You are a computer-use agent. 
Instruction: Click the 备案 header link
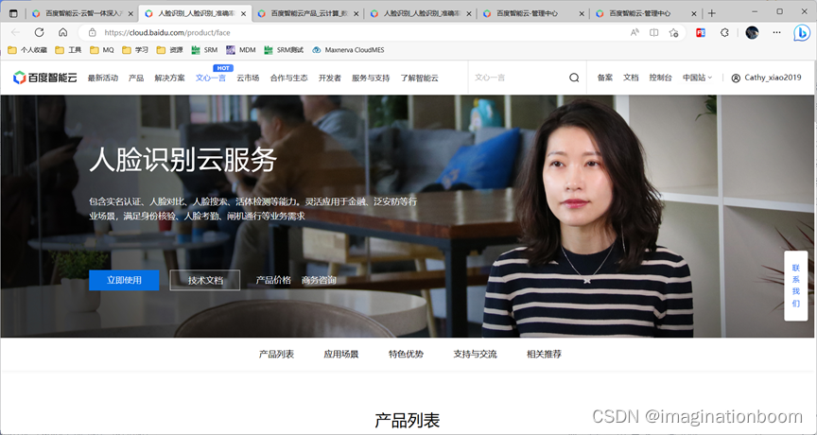click(605, 78)
